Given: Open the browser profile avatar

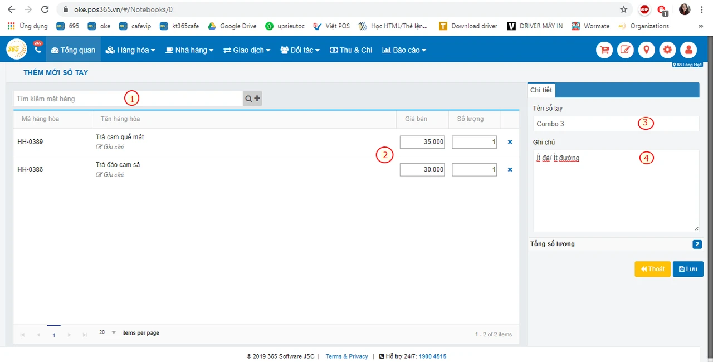Looking at the screenshot, I should coord(685,9).
